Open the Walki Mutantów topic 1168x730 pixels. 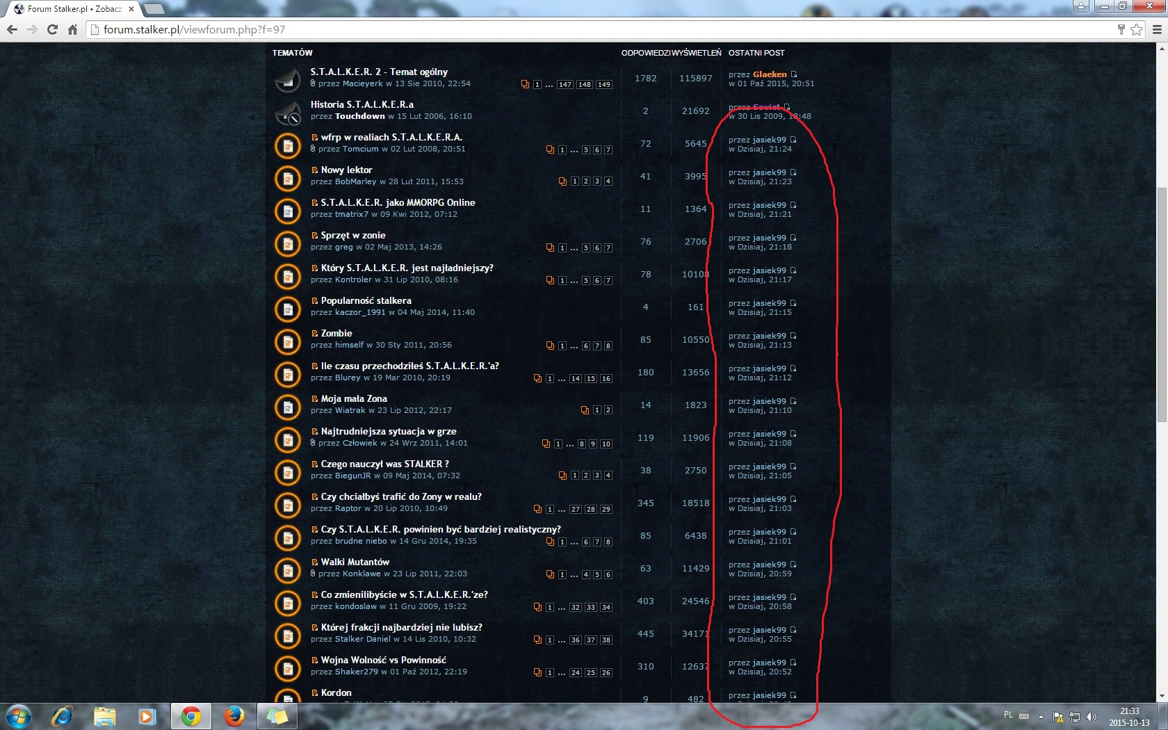coord(355,562)
